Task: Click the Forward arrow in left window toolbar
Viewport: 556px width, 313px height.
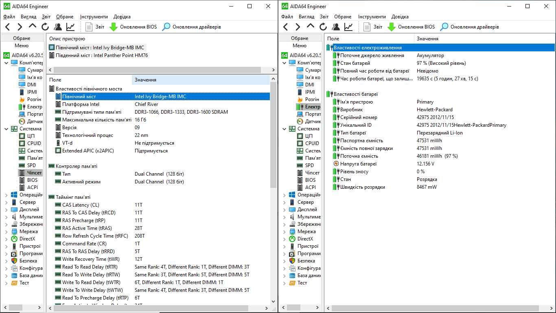Action: 20,27
